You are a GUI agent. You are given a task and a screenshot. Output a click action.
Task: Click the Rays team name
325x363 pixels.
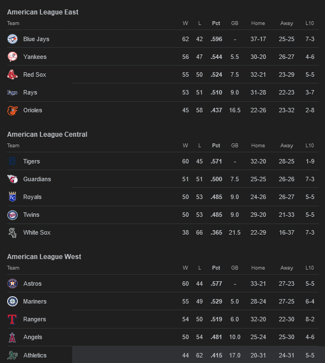point(30,93)
